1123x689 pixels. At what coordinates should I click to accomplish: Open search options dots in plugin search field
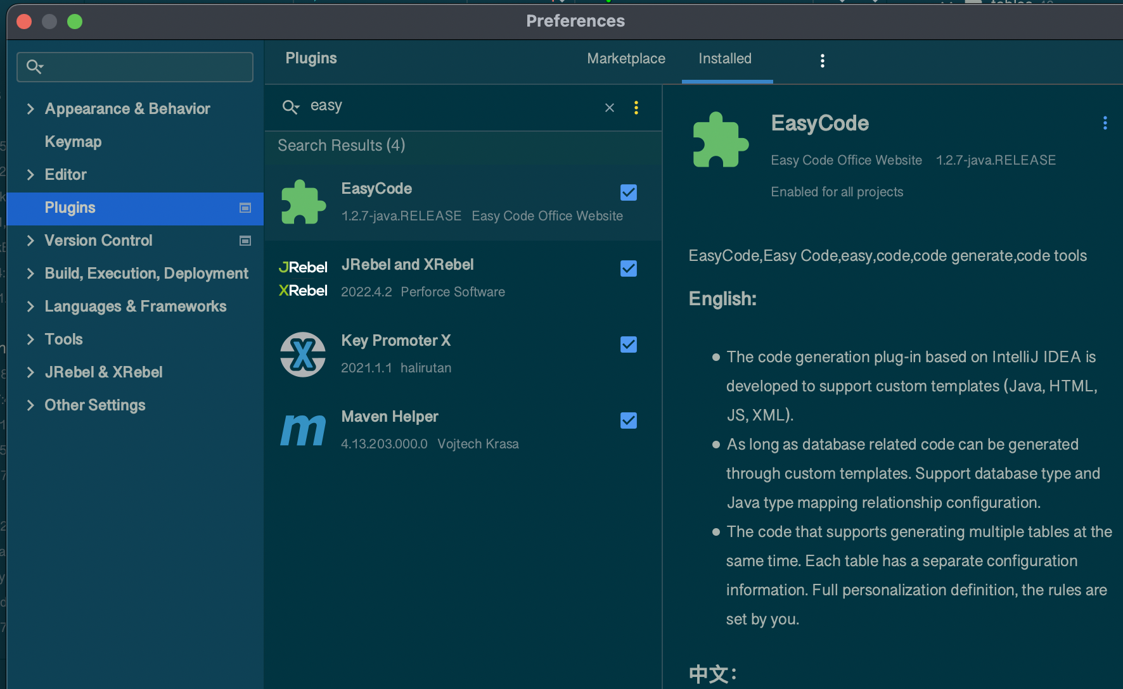point(636,108)
